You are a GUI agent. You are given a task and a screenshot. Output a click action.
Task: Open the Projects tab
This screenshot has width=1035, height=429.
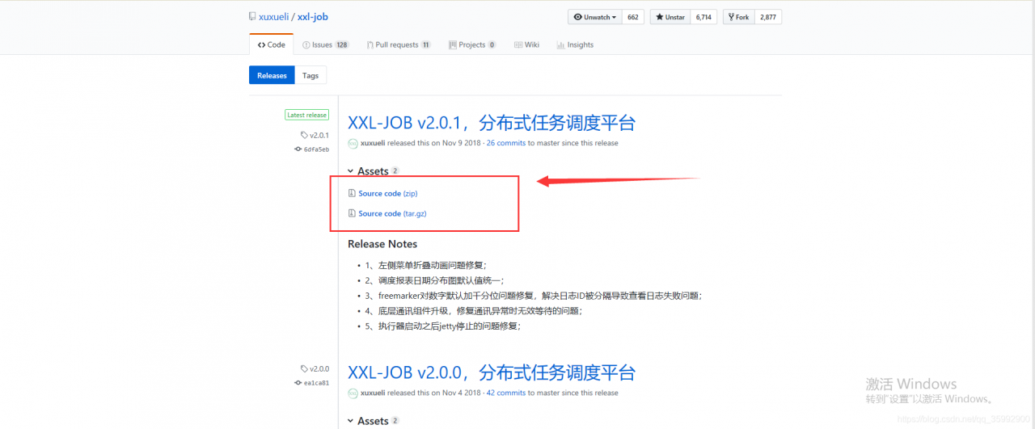(471, 45)
